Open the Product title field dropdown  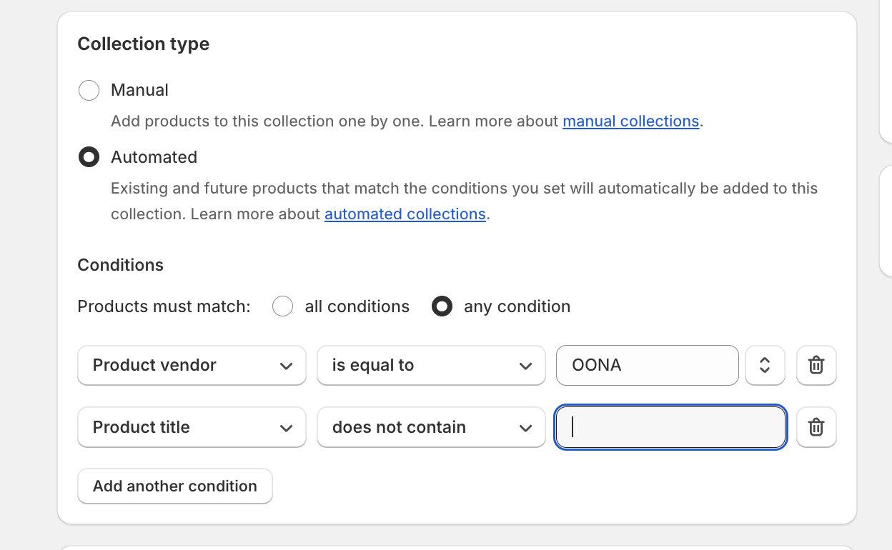point(192,427)
